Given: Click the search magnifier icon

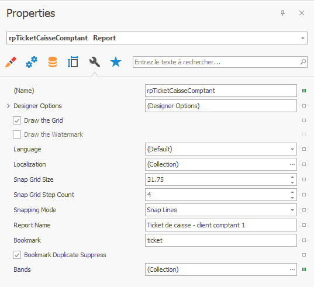Looking at the screenshot, I should (303, 62).
